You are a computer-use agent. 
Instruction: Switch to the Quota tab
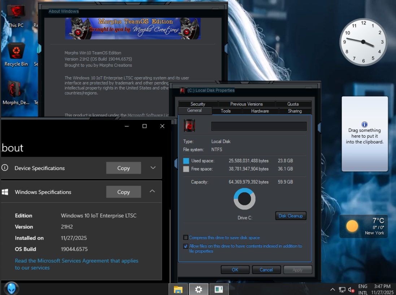click(293, 104)
